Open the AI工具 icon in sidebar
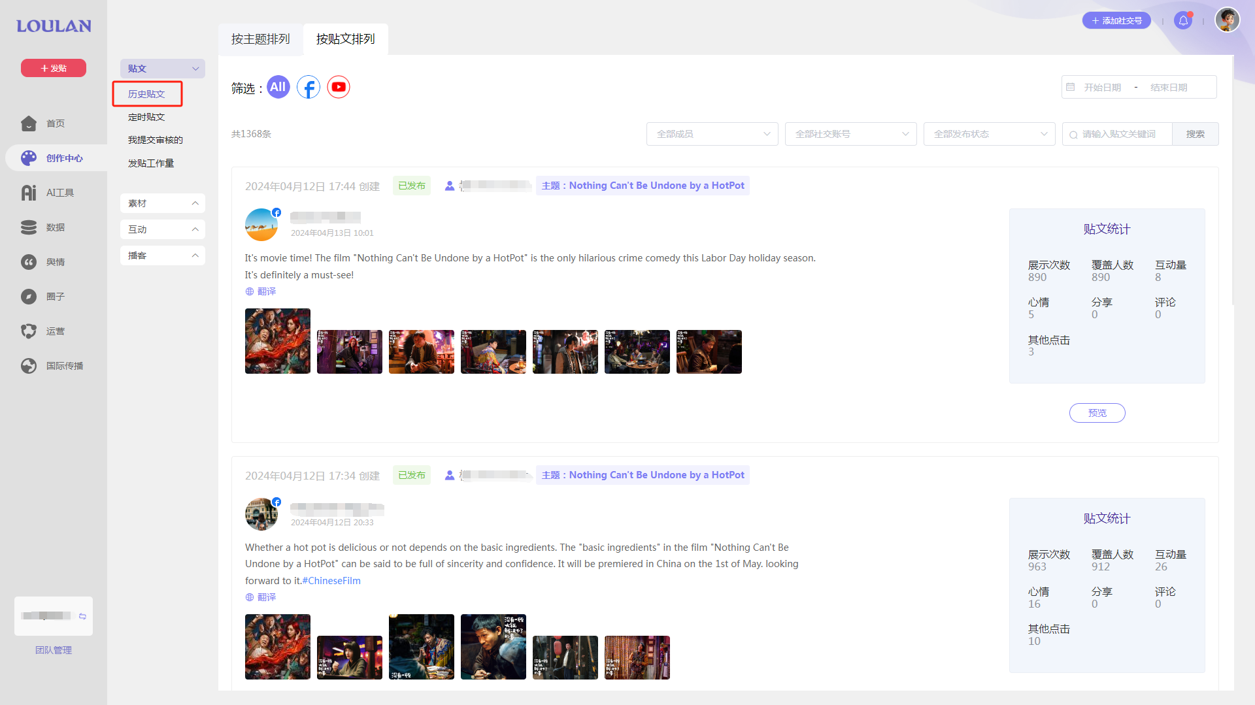 pos(29,193)
